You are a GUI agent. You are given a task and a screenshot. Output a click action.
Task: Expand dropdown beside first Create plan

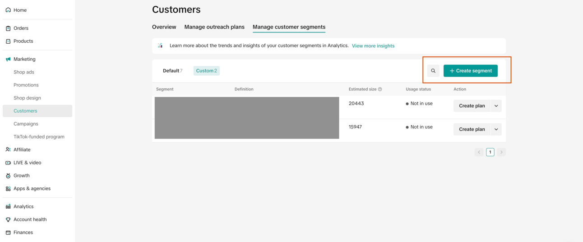pos(496,106)
